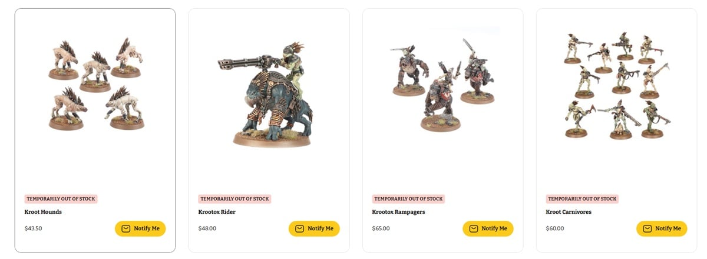Click the $43.50 price of Kroot Hounds

[x=34, y=228]
